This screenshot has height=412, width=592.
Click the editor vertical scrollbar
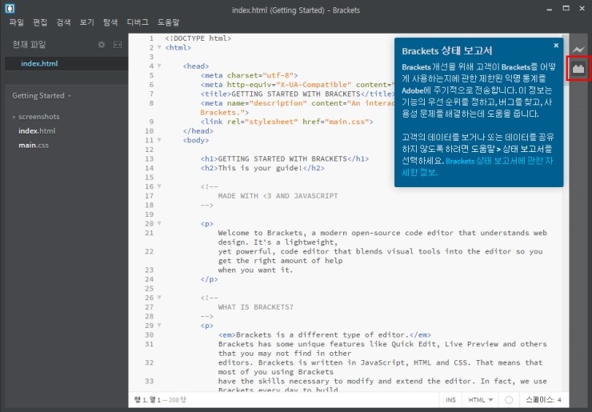(x=566, y=61)
